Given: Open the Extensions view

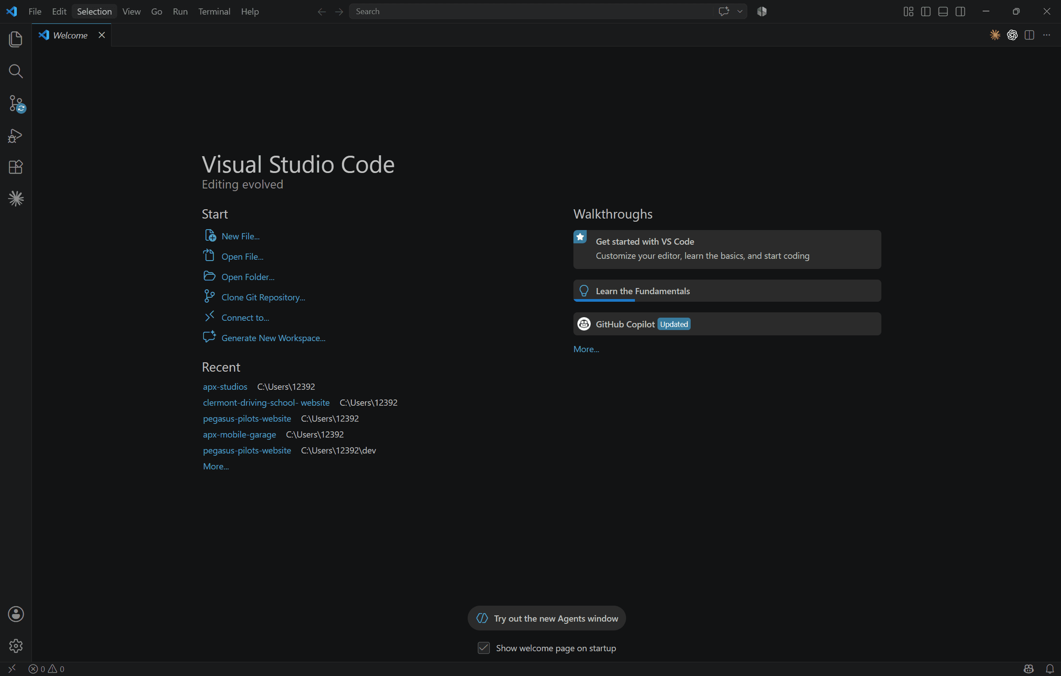Looking at the screenshot, I should point(15,167).
